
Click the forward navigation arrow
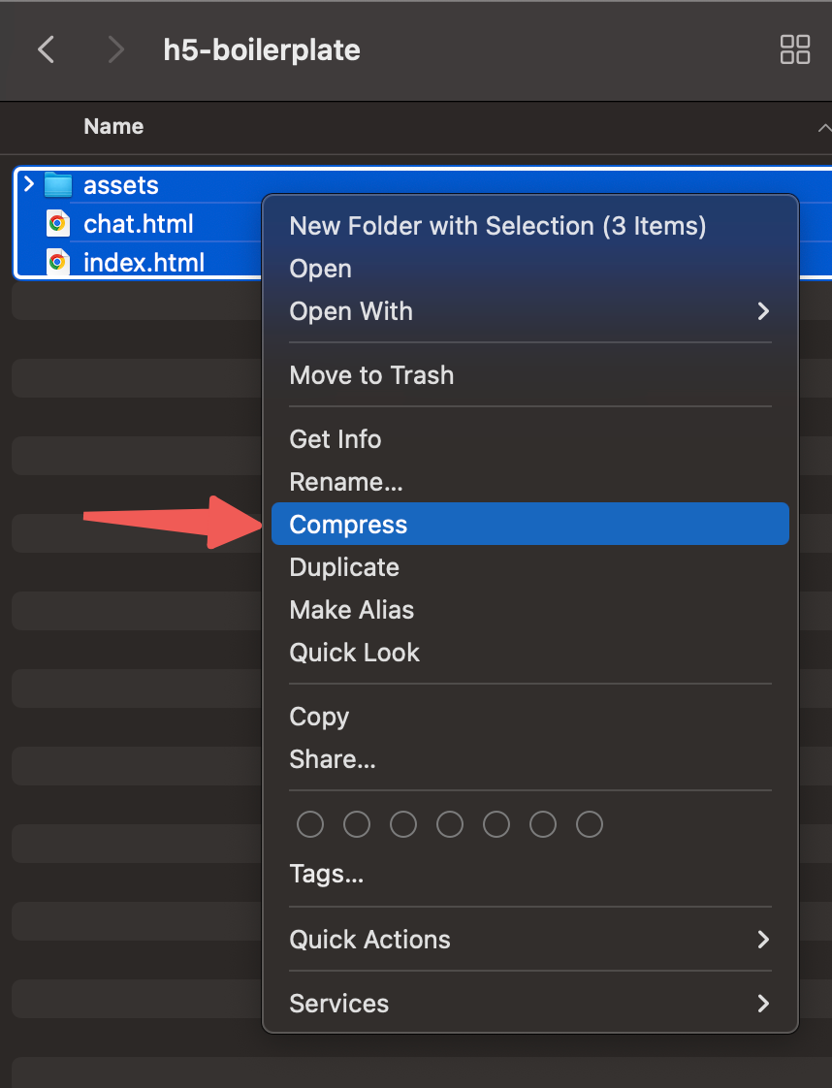115,49
